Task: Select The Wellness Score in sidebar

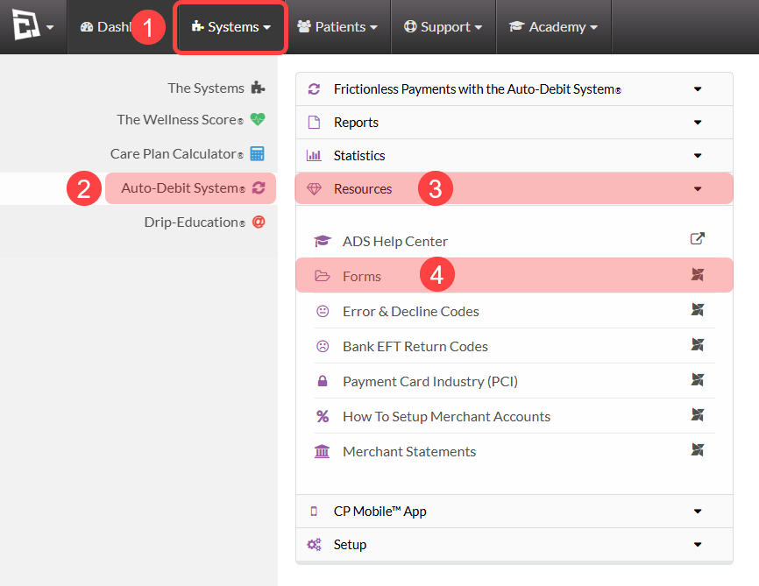Action: pyautogui.click(x=180, y=119)
